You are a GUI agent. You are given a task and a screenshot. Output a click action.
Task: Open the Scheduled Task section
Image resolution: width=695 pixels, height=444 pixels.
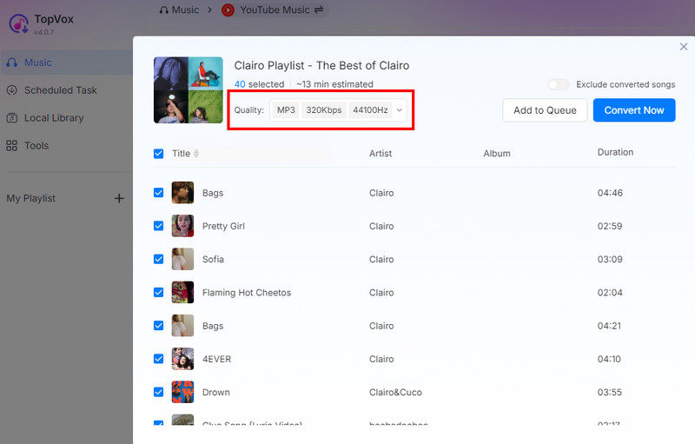[60, 90]
